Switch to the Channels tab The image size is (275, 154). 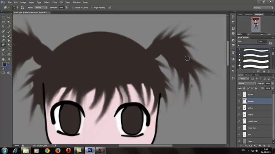tap(249, 75)
